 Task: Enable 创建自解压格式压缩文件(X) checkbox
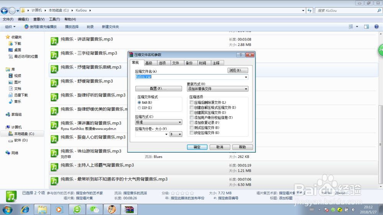click(x=191, y=107)
